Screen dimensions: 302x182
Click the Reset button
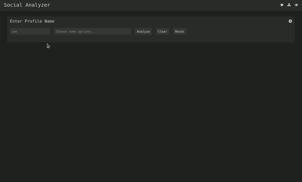(180, 31)
